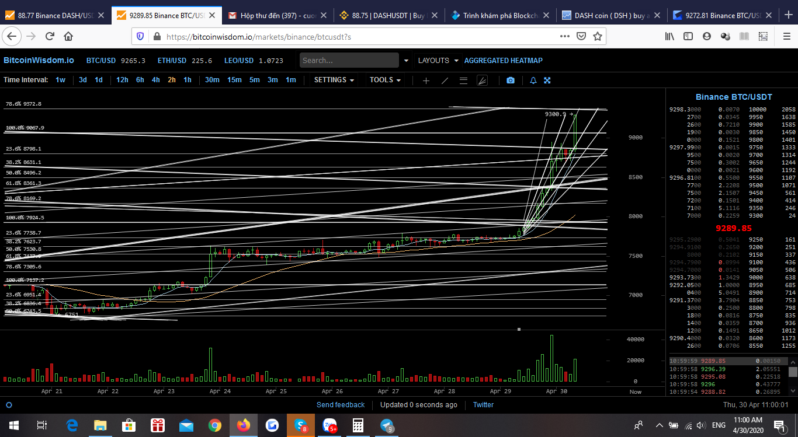Click the trades list scrollbar thumb
The width and height of the screenshot is (798, 437).
(x=793, y=372)
